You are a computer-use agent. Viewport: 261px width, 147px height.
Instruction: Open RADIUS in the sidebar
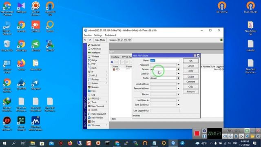click(95, 98)
